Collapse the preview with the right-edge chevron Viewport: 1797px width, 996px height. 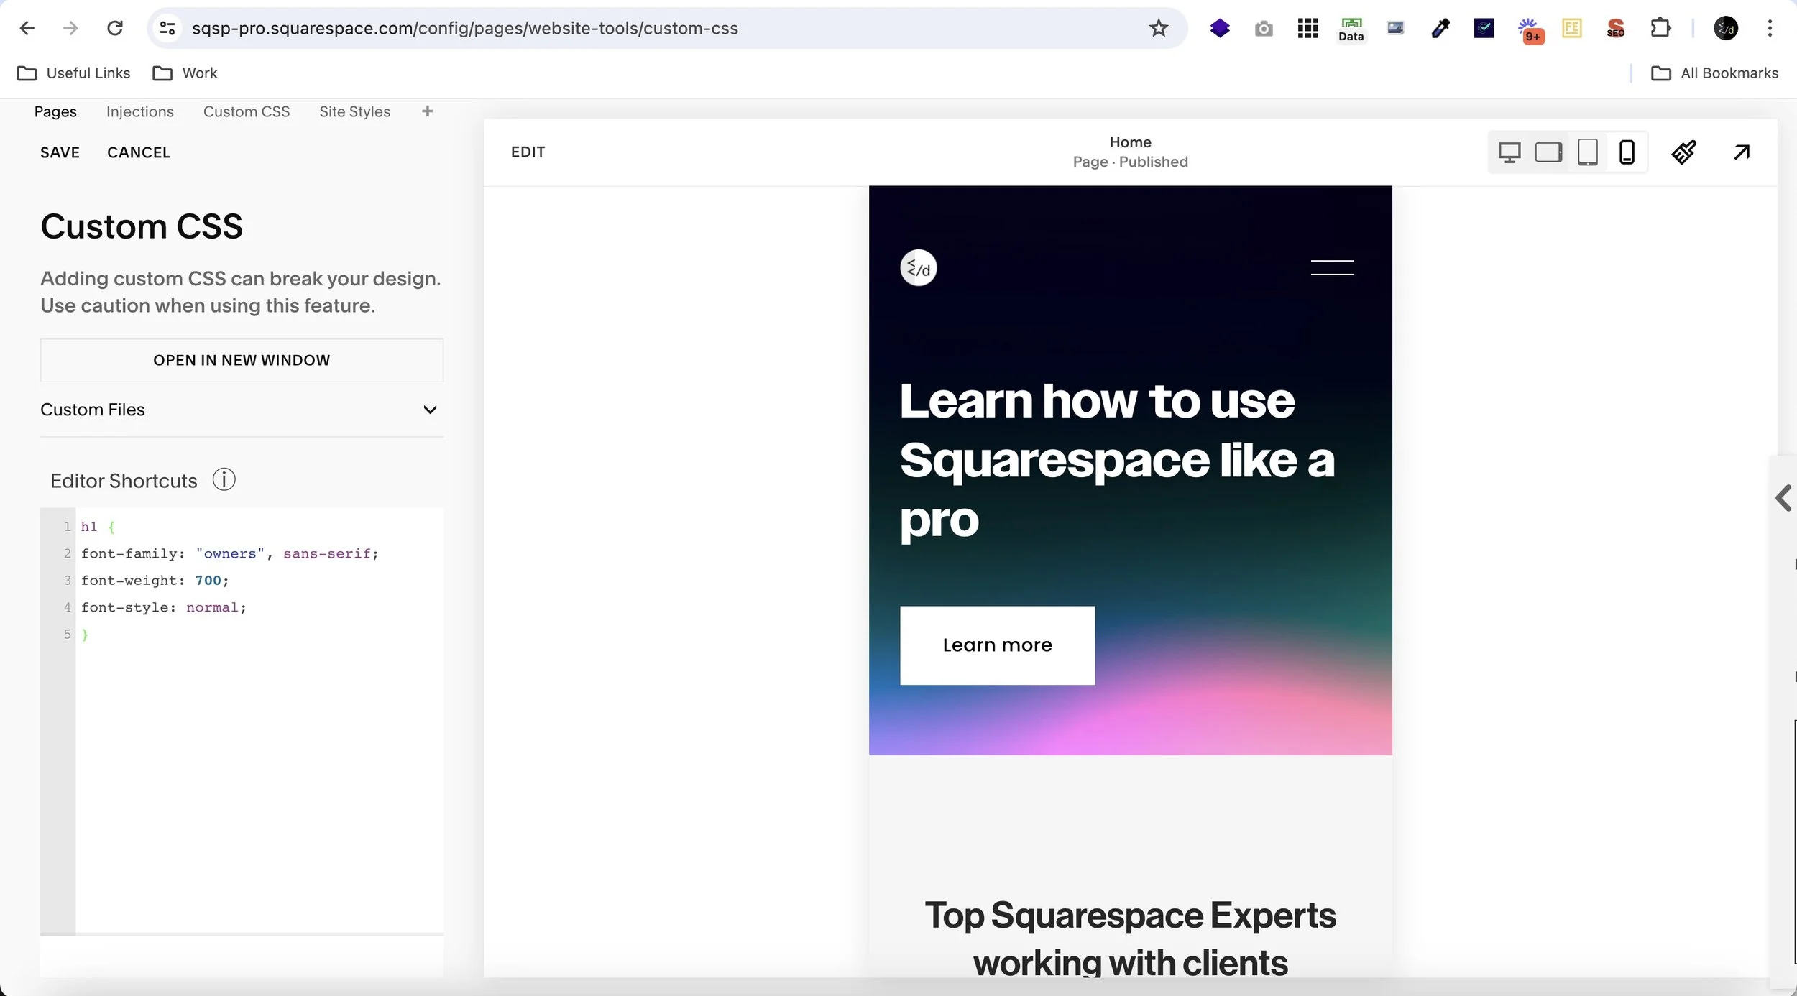[1783, 497]
